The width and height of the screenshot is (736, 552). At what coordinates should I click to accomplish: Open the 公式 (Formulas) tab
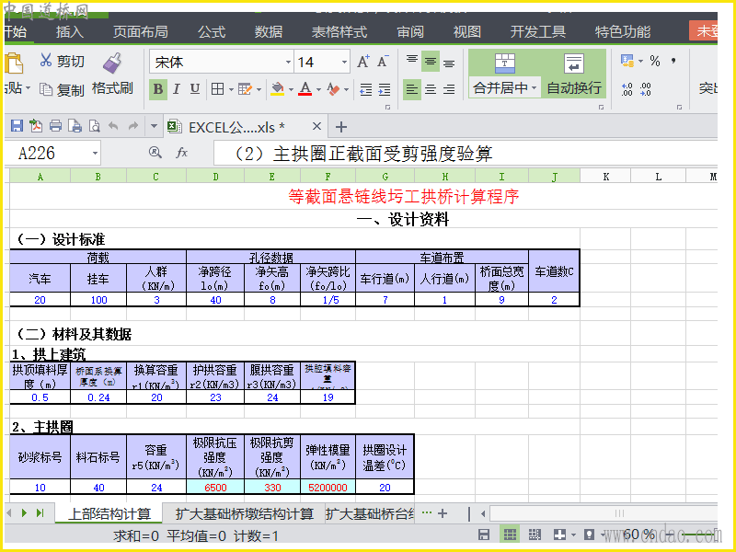(212, 31)
